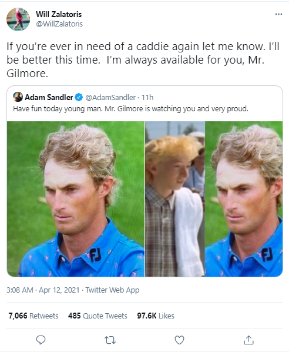Click the Twitter Web App source link

coord(112,290)
